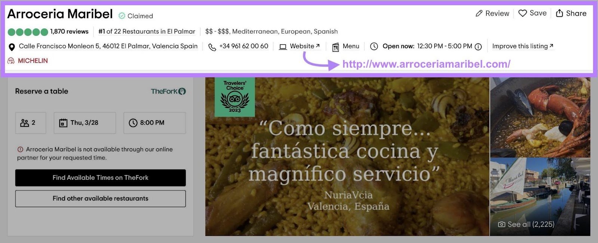598x243 pixels.
Task: Click Find Available Times on TheFork
Action: [x=101, y=178]
